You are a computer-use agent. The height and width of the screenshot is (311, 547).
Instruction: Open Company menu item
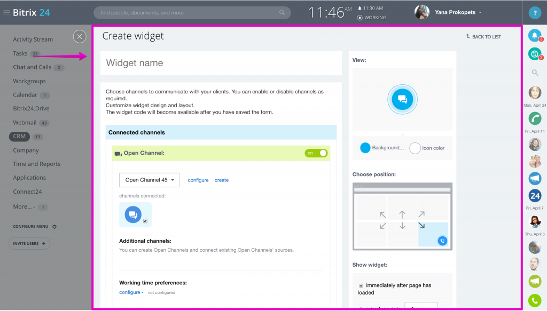pos(26,150)
